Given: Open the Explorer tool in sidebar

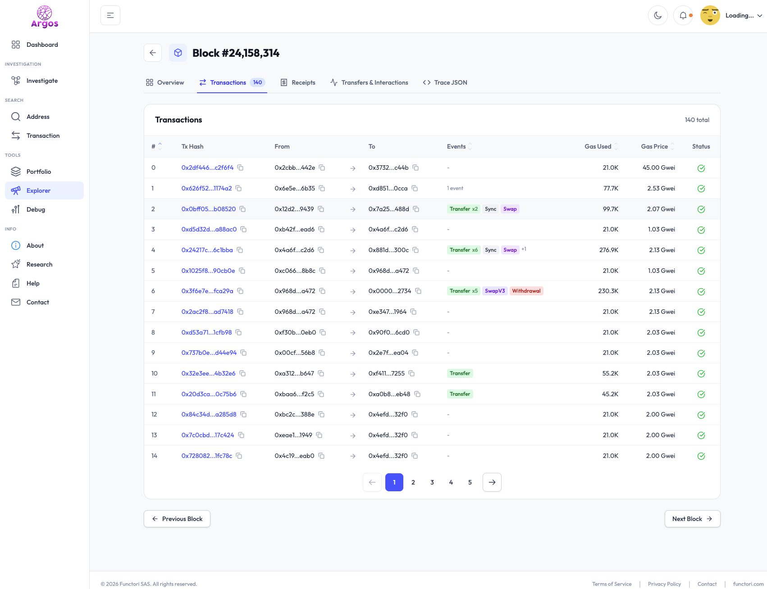Looking at the screenshot, I should (x=44, y=190).
